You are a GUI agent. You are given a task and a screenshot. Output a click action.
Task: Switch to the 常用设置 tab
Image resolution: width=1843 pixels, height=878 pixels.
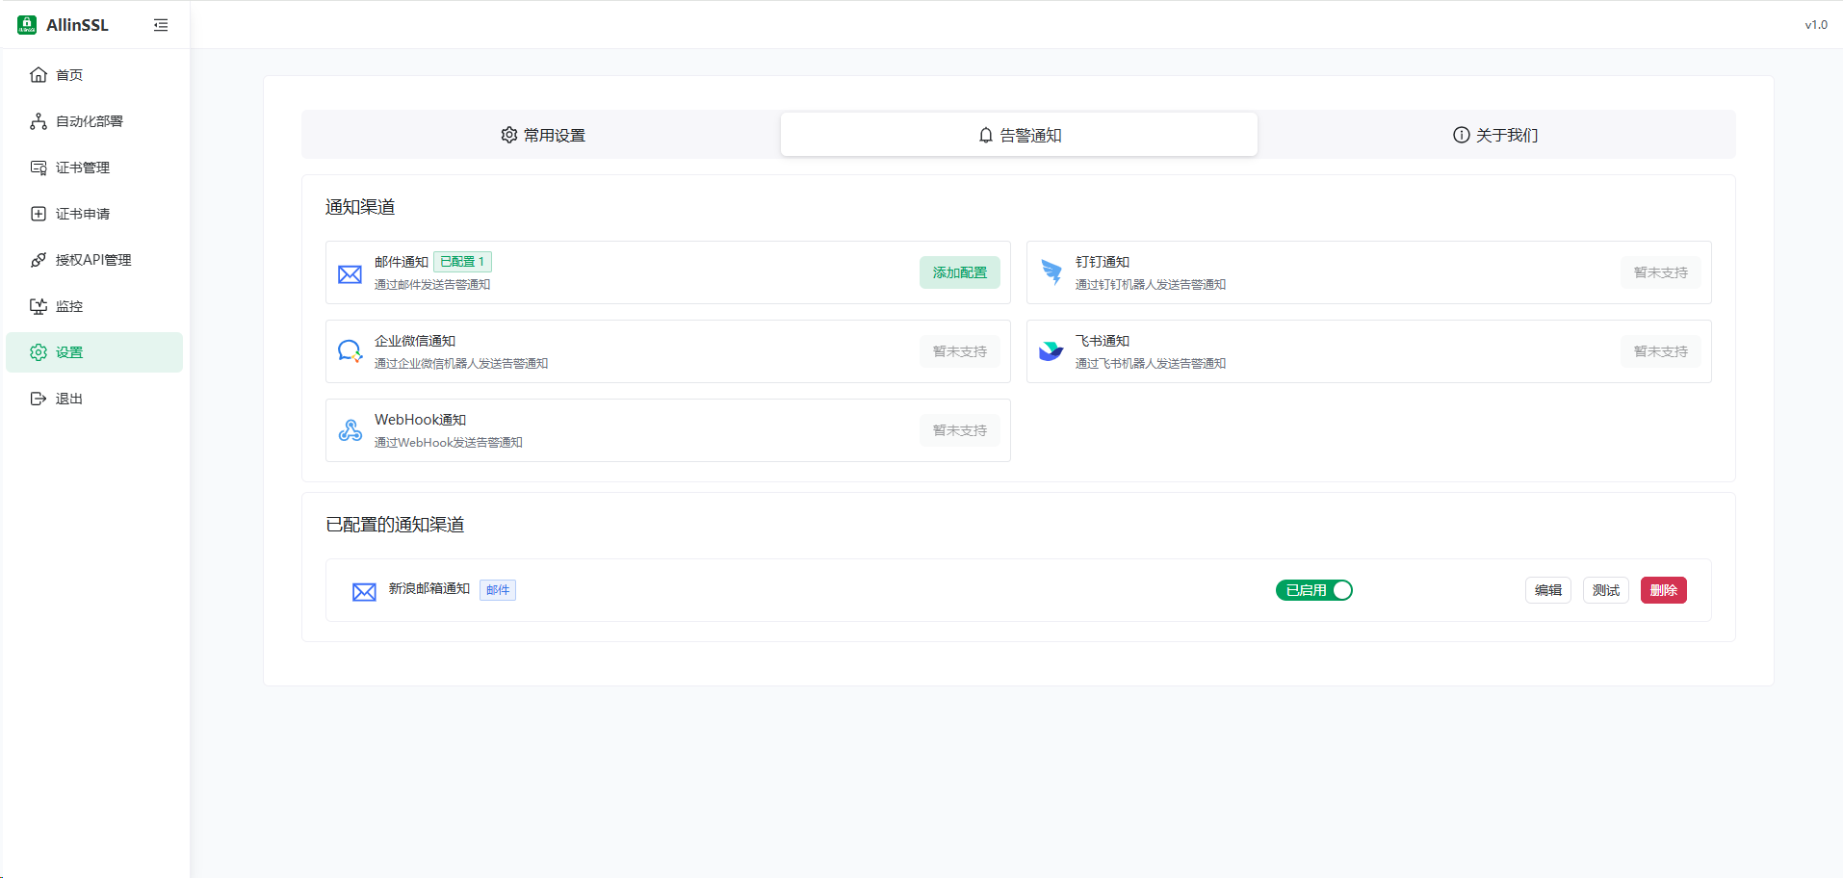(542, 135)
